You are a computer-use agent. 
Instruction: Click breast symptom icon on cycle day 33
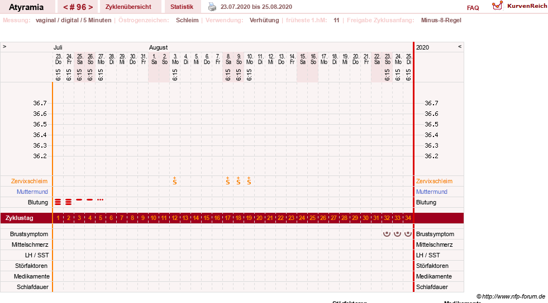click(x=397, y=234)
